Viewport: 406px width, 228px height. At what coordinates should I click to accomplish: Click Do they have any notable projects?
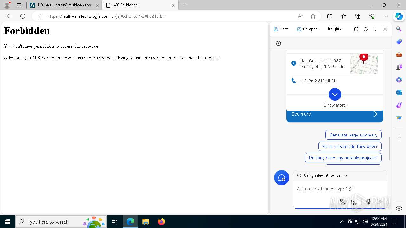[343, 158]
